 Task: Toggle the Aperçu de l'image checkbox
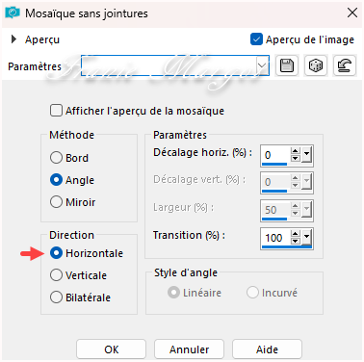[x=256, y=39]
